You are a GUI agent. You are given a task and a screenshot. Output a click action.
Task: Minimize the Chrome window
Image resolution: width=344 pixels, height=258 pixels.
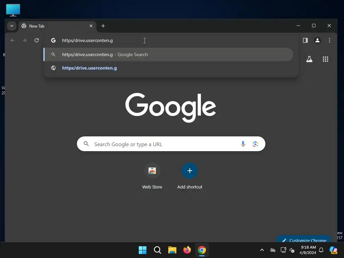coord(298,26)
